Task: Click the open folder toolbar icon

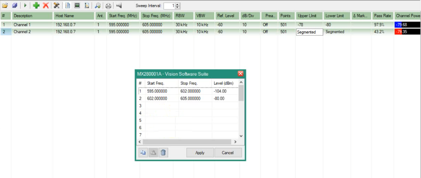Action: 5,6
